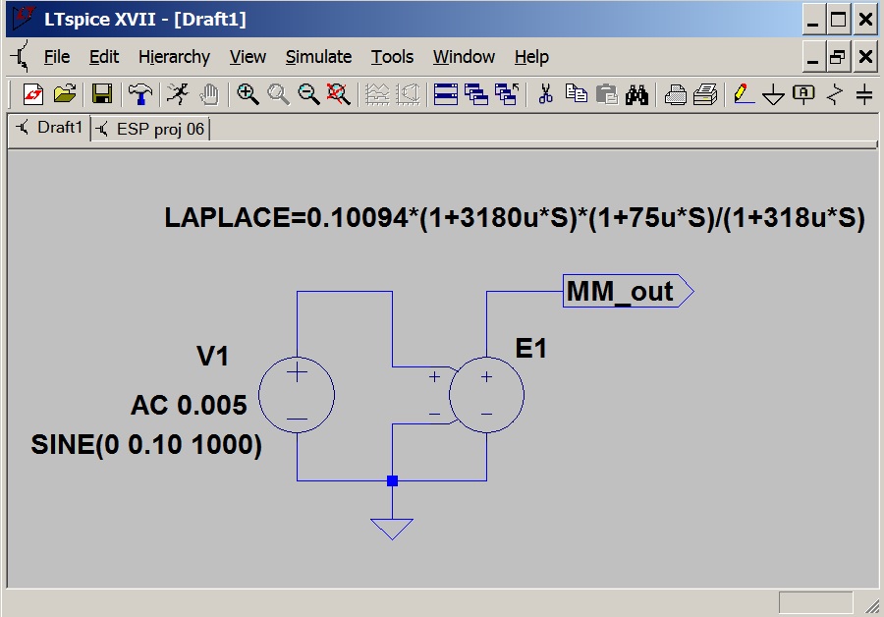Click the MM_out net label
The image size is (884, 617).
coord(628,291)
